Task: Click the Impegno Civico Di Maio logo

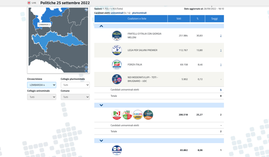Action: point(148,115)
